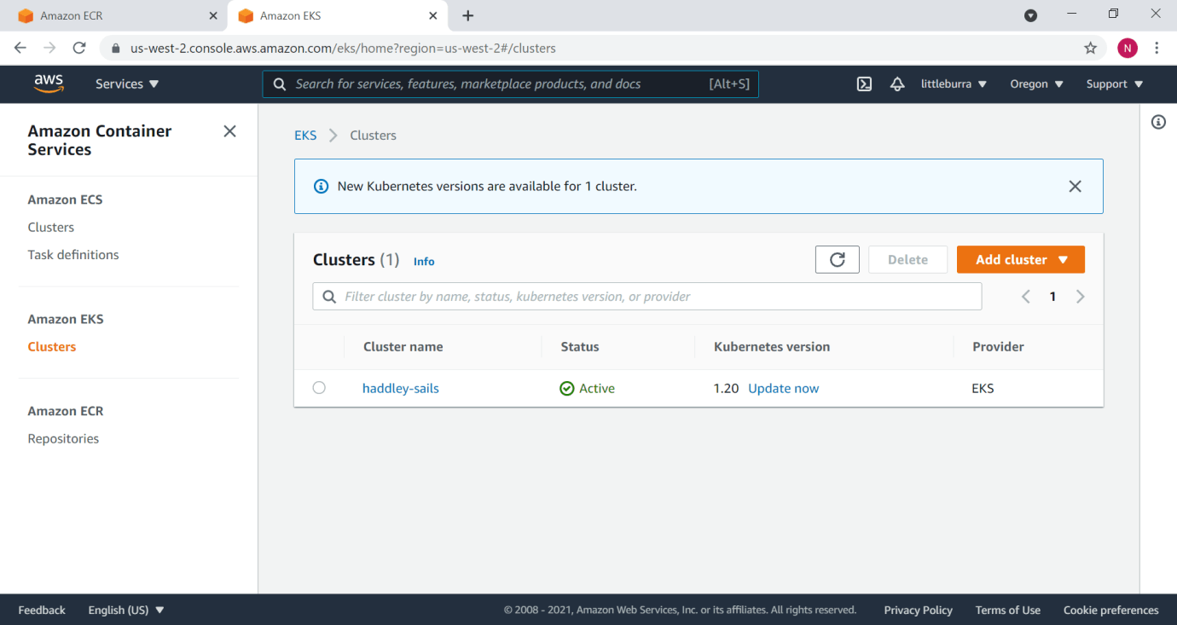Open EKS Clusters in the sidebar
The image size is (1177, 625).
coord(52,347)
